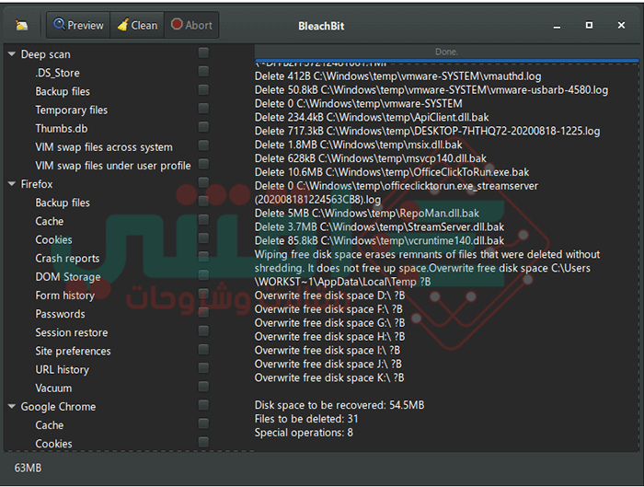Check the Crash reports checkbox
Viewport: 644px width, 487px height.
(x=203, y=257)
